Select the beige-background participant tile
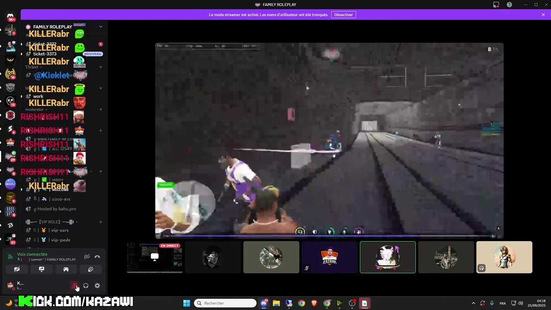The width and height of the screenshot is (551, 310). point(505,257)
